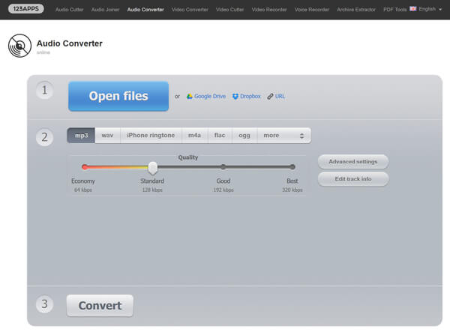Image resolution: width=450 pixels, height=332 pixels.
Task: Open the URL link
Action: coord(280,97)
